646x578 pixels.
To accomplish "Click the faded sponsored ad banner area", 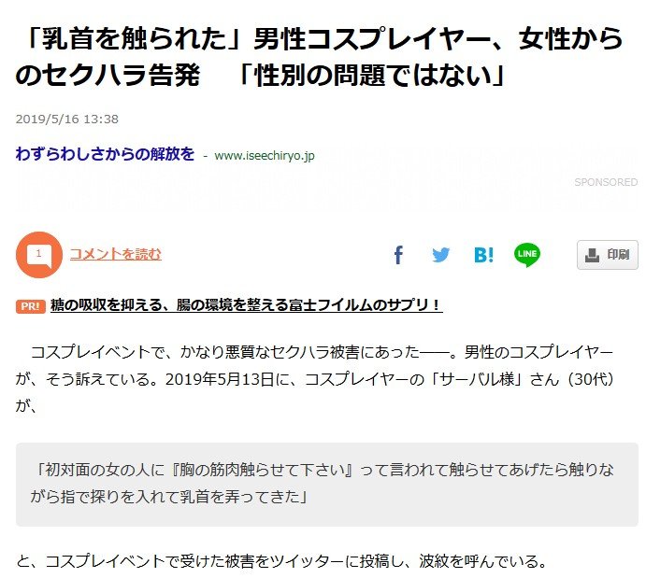I will (x=327, y=181).
